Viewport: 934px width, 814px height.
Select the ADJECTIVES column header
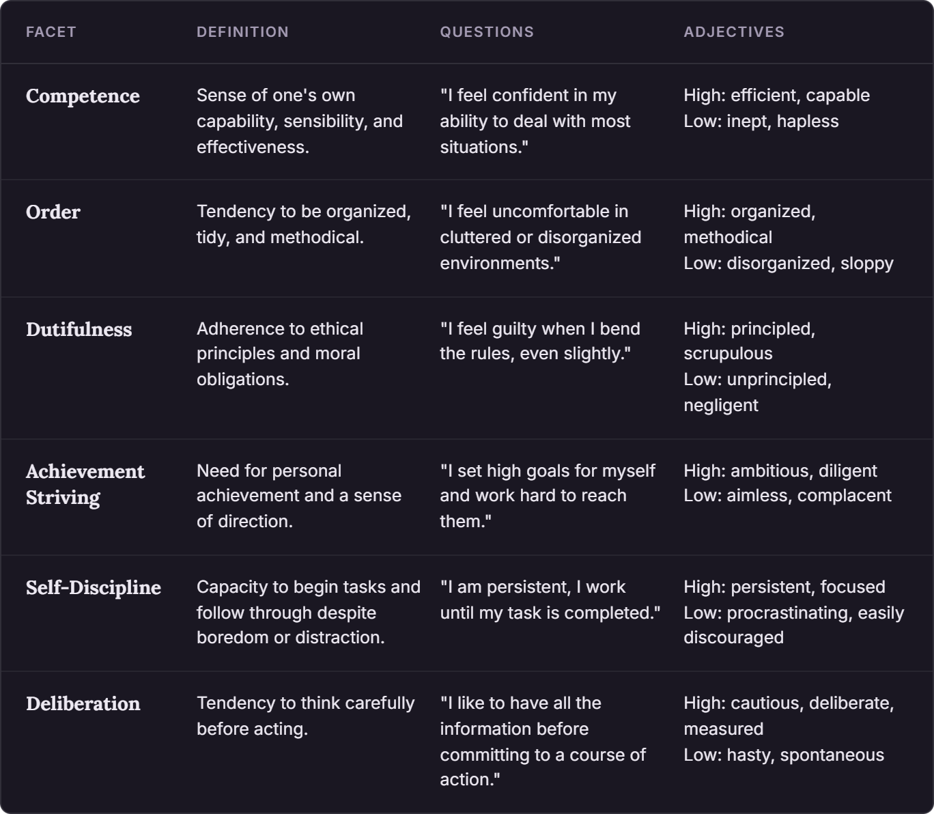pos(734,32)
